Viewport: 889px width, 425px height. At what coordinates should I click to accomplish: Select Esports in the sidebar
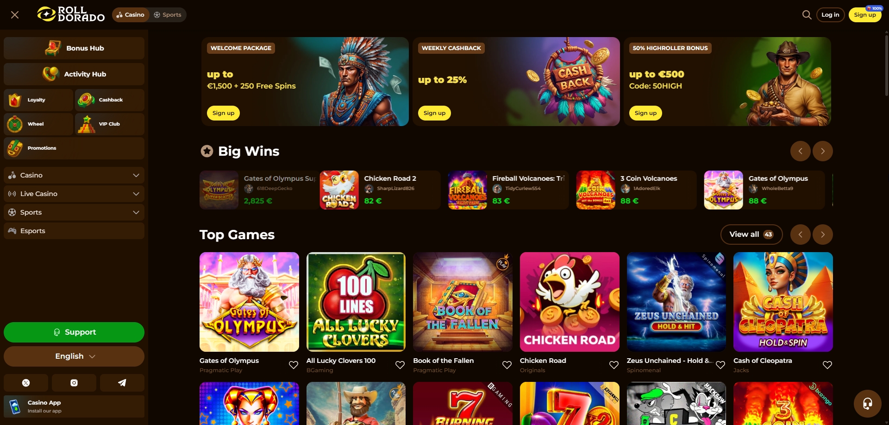[74, 231]
